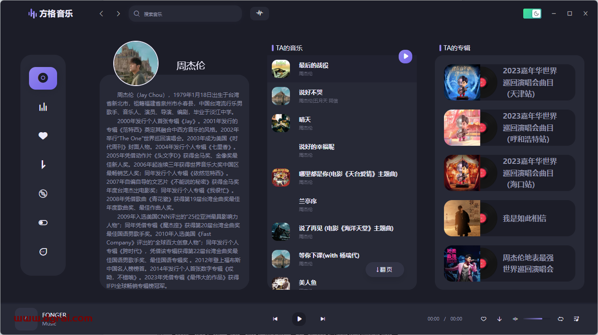
Task: Click the waveform recognition button
Action: (260, 13)
